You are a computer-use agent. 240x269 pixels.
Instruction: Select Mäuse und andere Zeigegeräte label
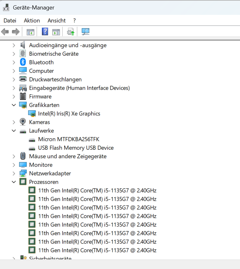coord(68,156)
